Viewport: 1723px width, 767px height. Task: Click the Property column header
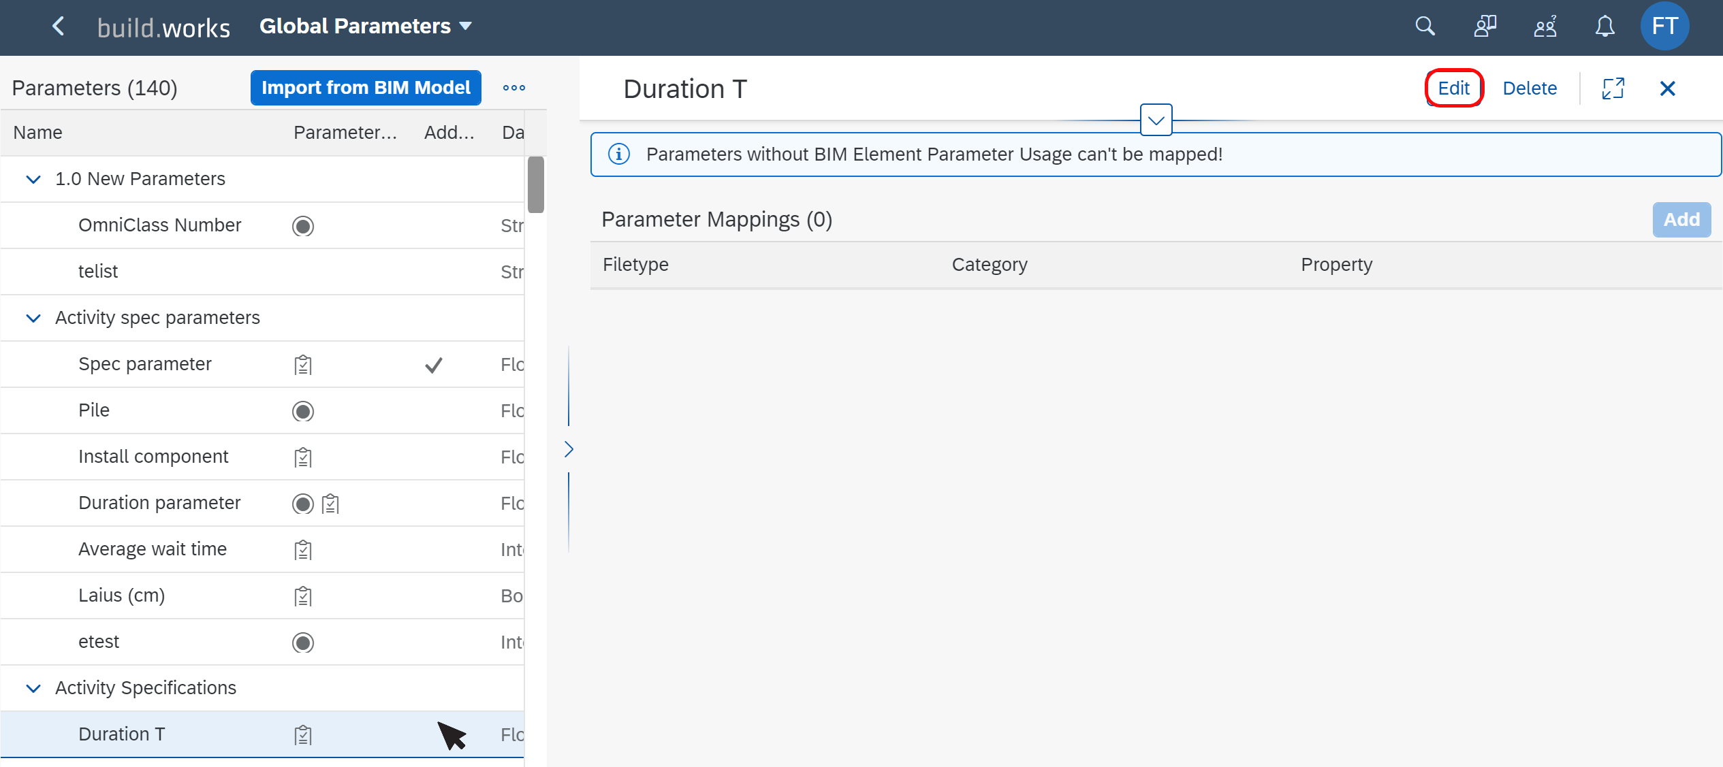(x=1336, y=264)
